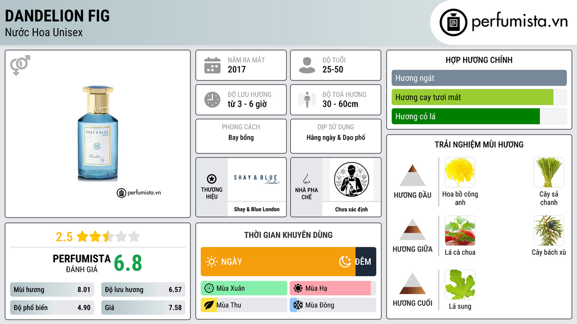Click the Giá 7.58 score bar
Image resolution: width=577 pixels, height=324 pixels.
tap(143, 308)
